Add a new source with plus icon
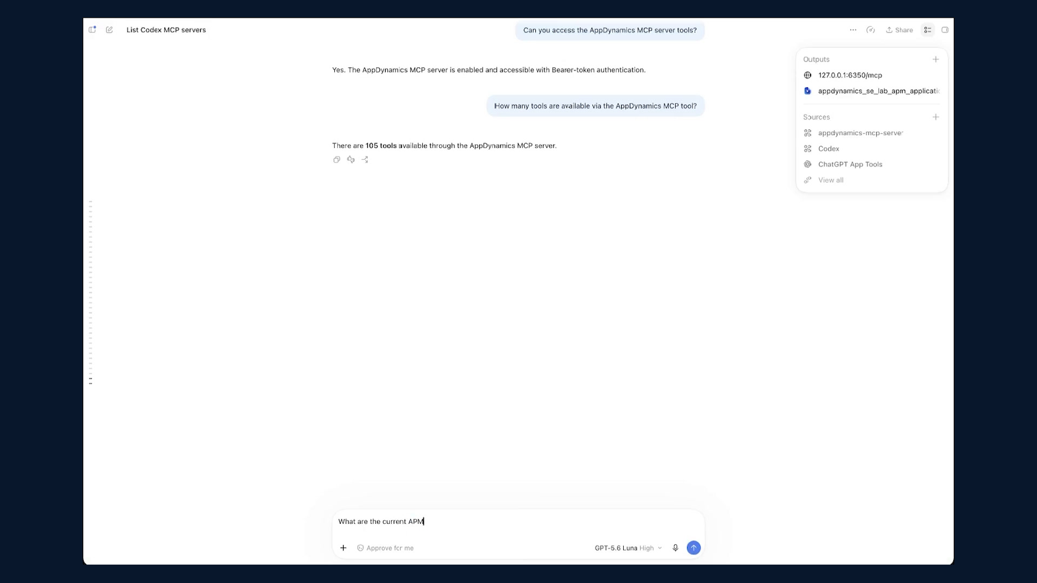Viewport: 1037px width, 583px height. pos(935,117)
